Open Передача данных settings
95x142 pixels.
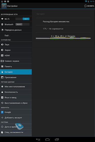tap(16, 30)
